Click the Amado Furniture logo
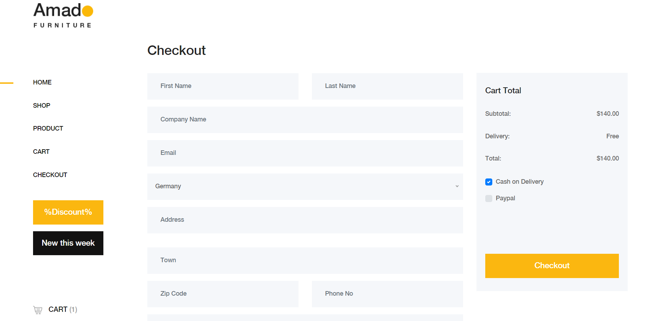 click(x=63, y=15)
